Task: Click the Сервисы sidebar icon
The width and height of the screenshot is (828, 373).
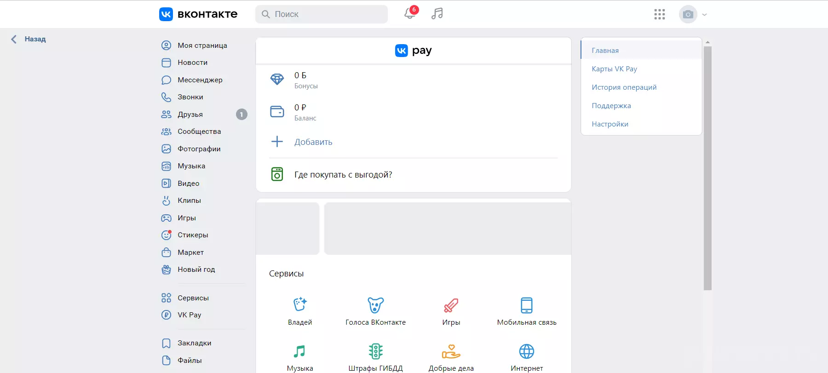Action: pyautogui.click(x=166, y=298)
